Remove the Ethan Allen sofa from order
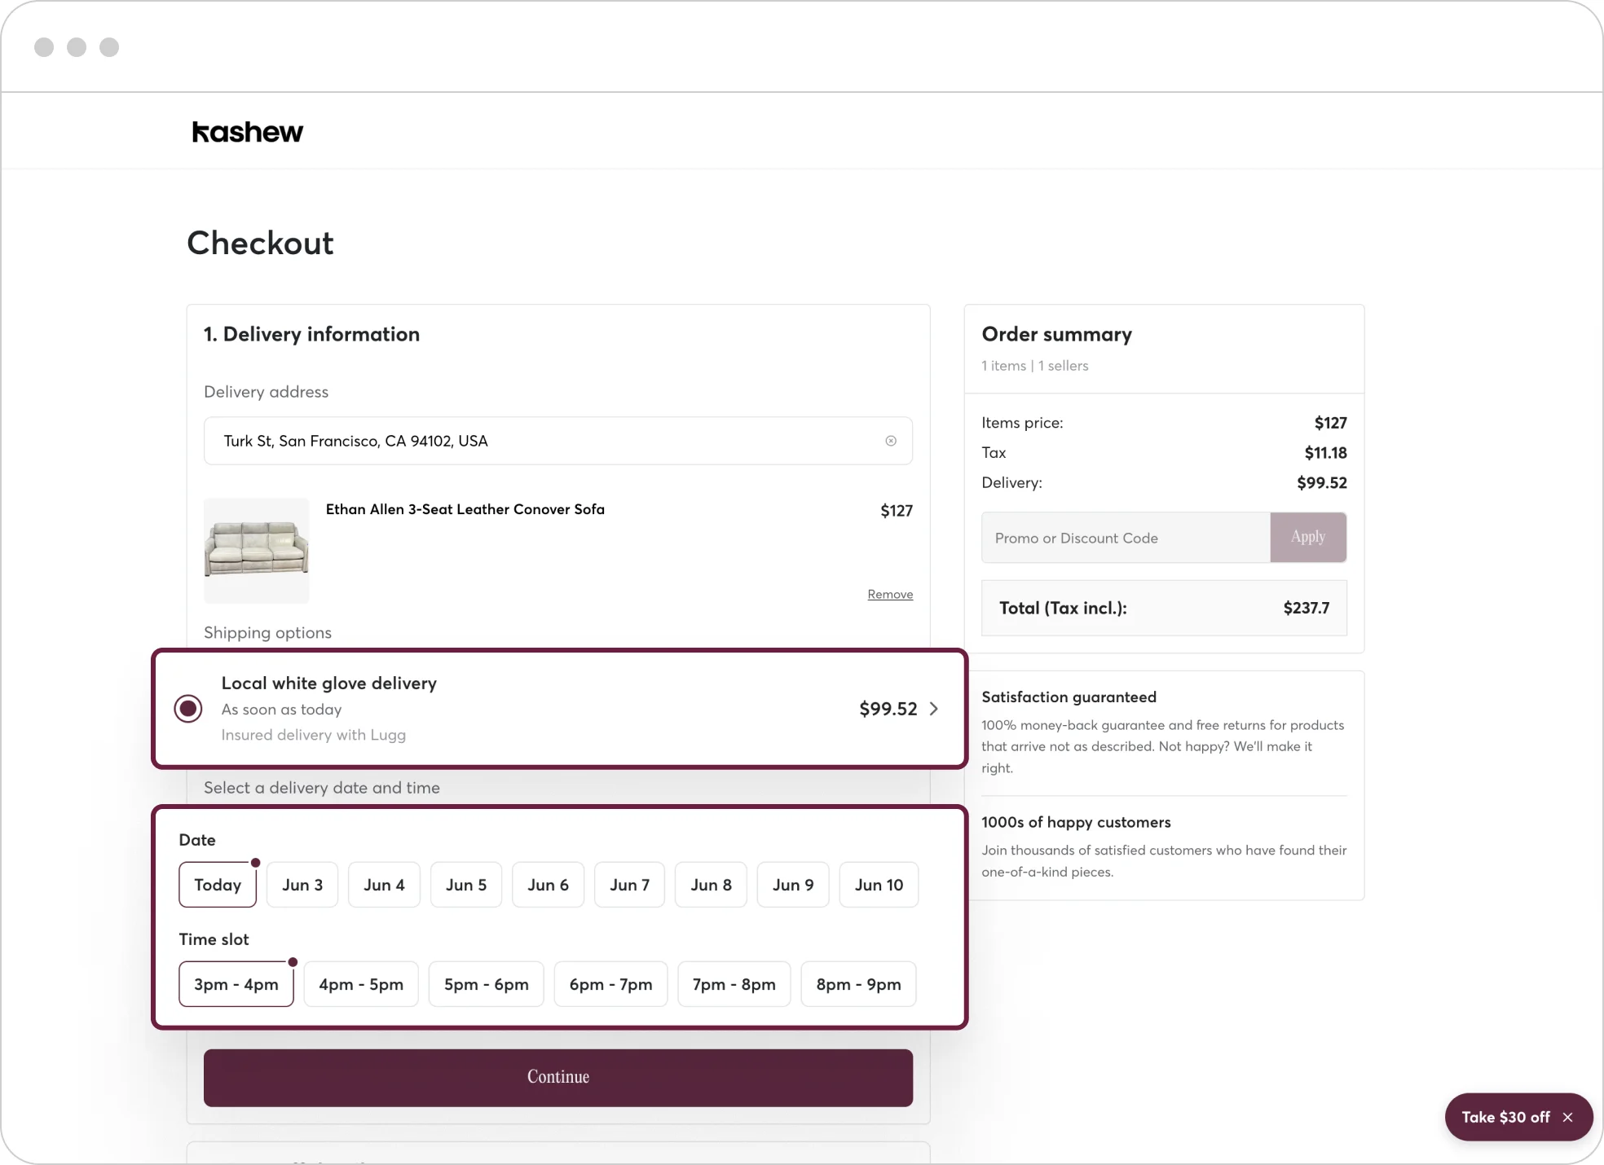Viewport: 1604px width, 1165px height. point(890,594)
